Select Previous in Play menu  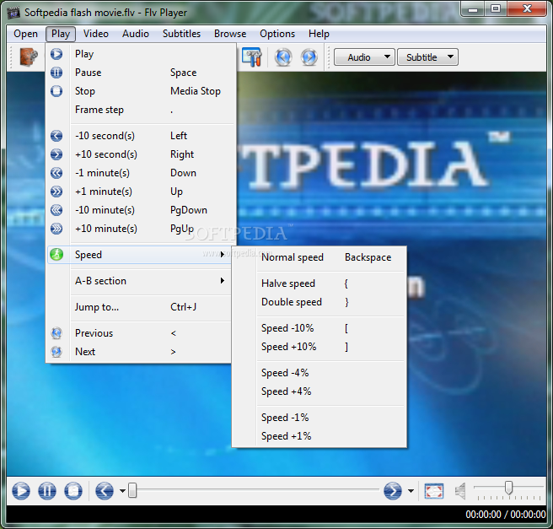coord(140,333)
